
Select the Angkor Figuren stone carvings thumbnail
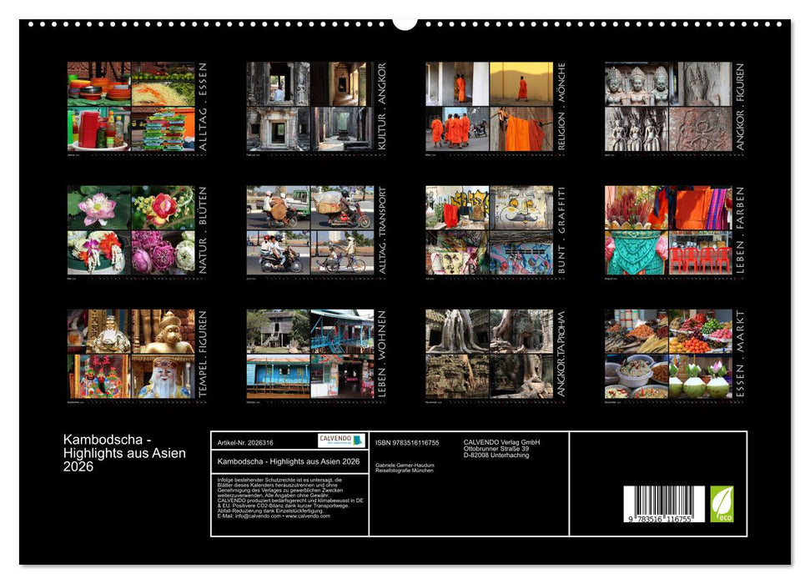[x=668, y=106]
